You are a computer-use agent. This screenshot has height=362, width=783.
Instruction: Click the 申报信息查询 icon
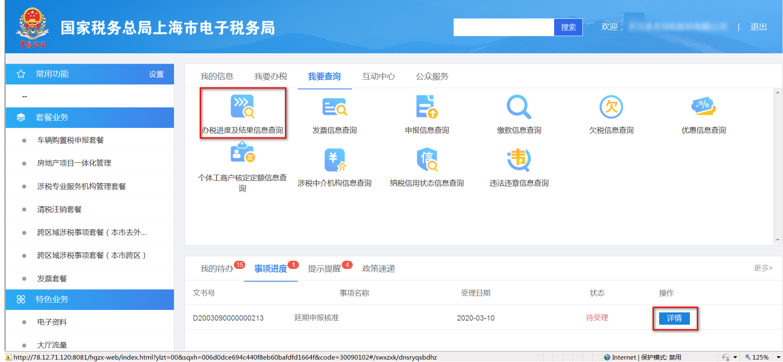[427, 107]
